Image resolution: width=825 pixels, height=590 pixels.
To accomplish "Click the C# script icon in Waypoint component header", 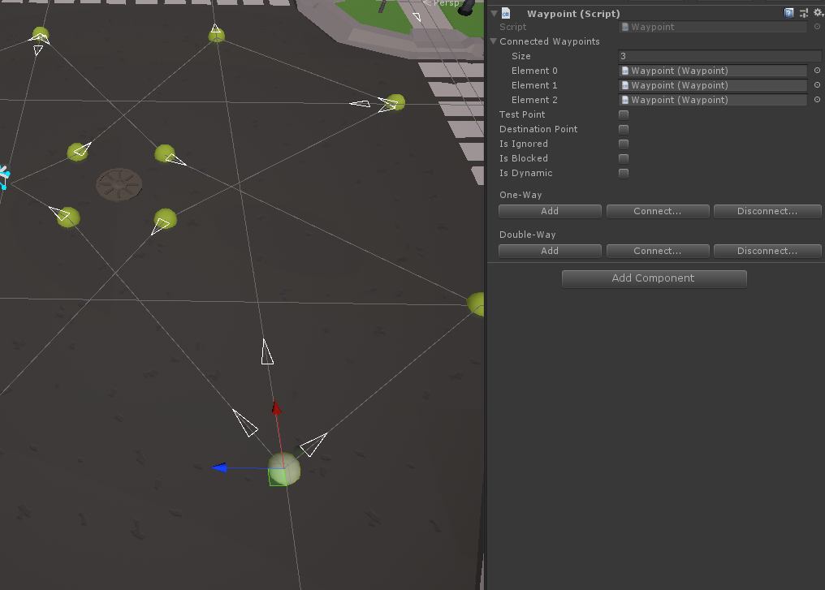I will (x=504, y=13).
